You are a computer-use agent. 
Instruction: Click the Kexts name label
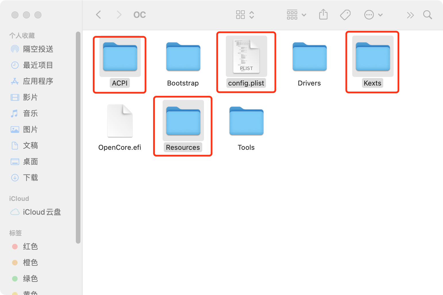coord(373,83)
